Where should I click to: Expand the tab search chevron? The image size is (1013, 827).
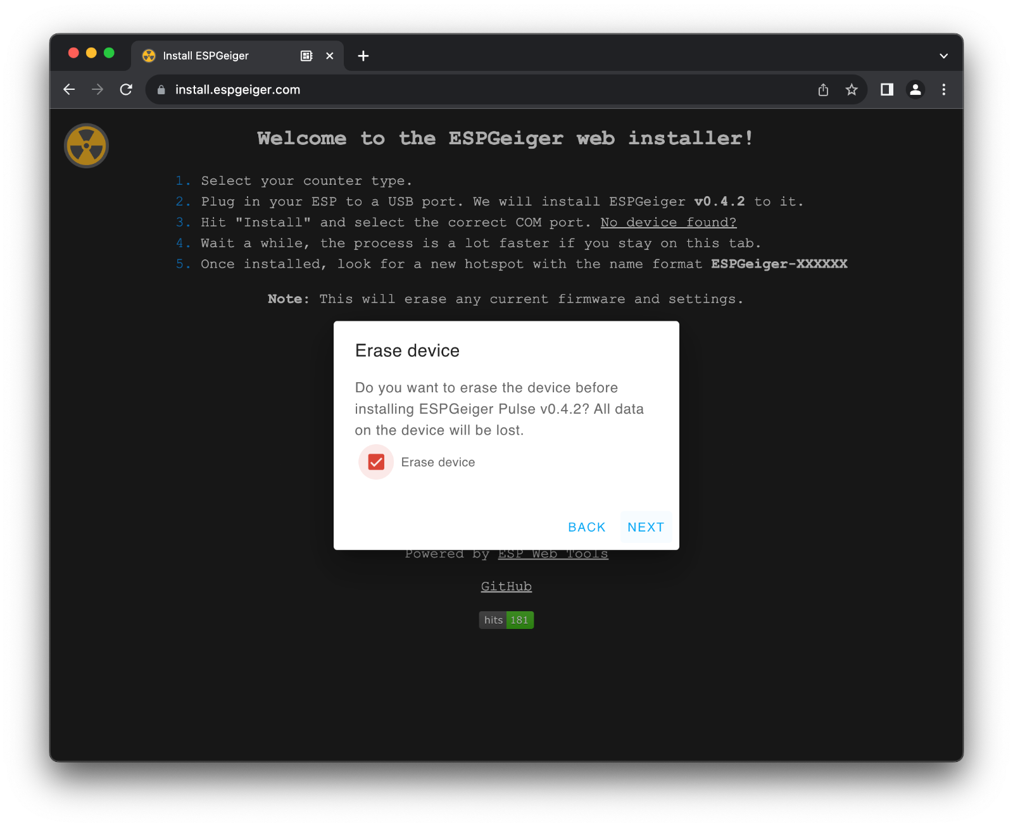[943, 56]
